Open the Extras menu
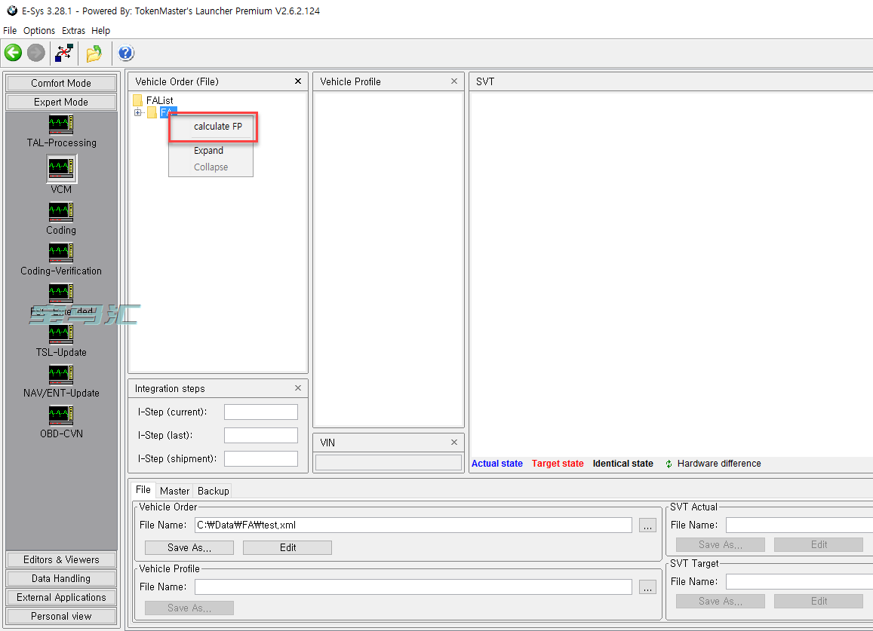Viewport: 873px width, 631px height. [x=73, y=31]
